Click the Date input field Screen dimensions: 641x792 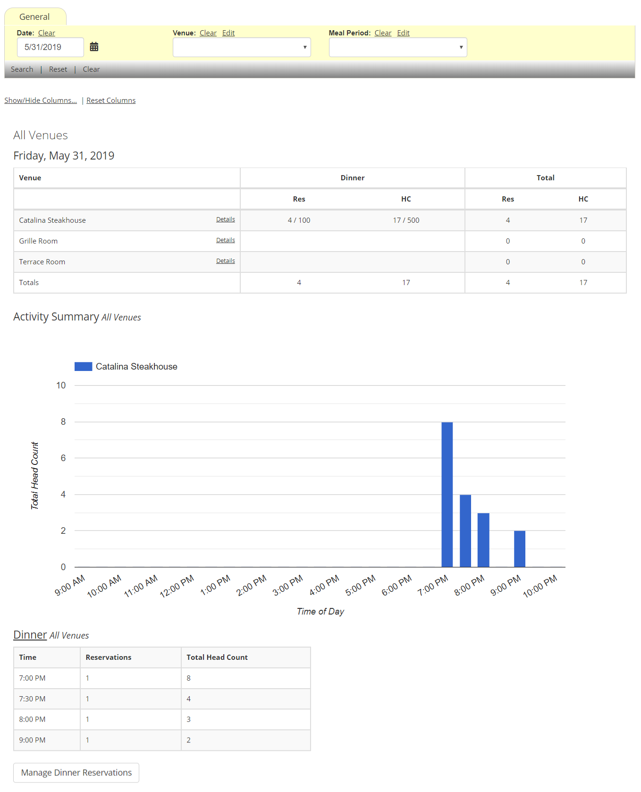(x=51, y=47)
